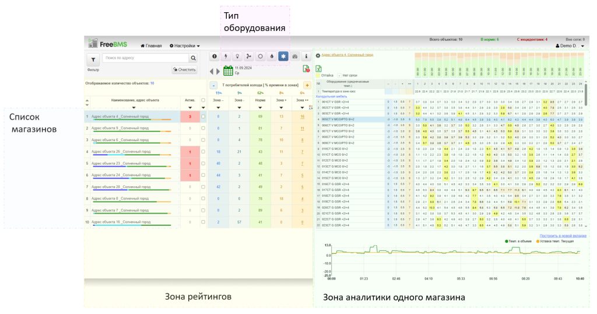Expand the Зона -- column filter arrow
The height and width of the screenshot is (314, 597).
tap(218, 108)
